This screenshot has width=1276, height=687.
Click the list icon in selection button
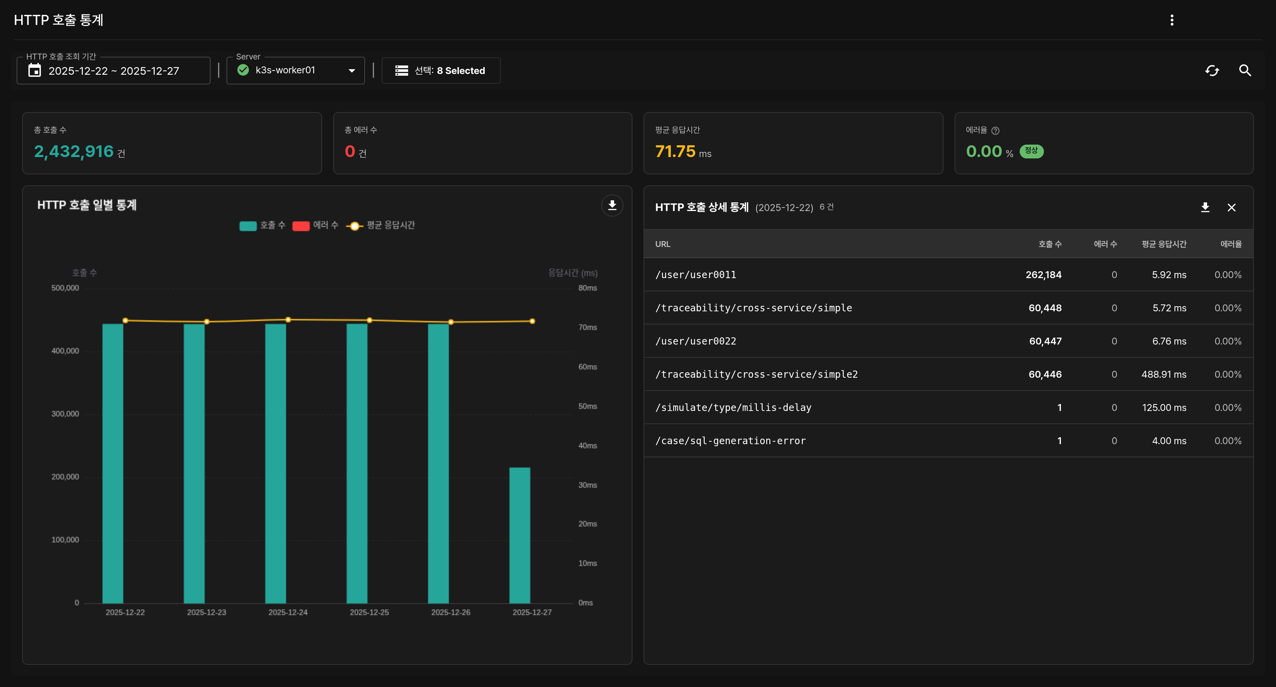(401, 71)
